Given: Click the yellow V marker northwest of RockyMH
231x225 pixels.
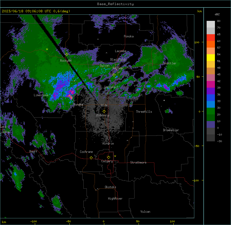Looking at the screenshot, I should pyautogui.click(x=47, y=49).
